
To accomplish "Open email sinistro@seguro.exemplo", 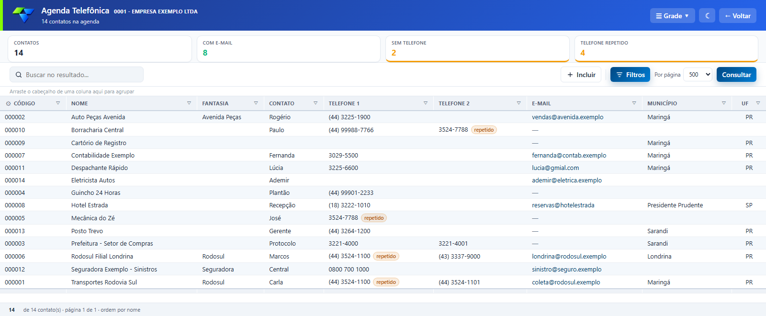I will coord(566,269).
